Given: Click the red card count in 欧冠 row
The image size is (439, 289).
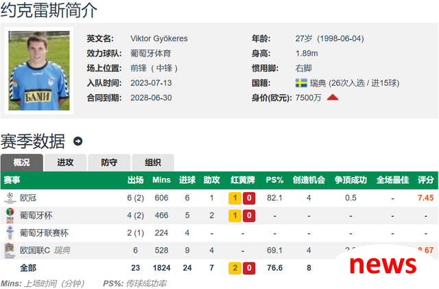Looking at the screenshot, I should click(249, 198).
